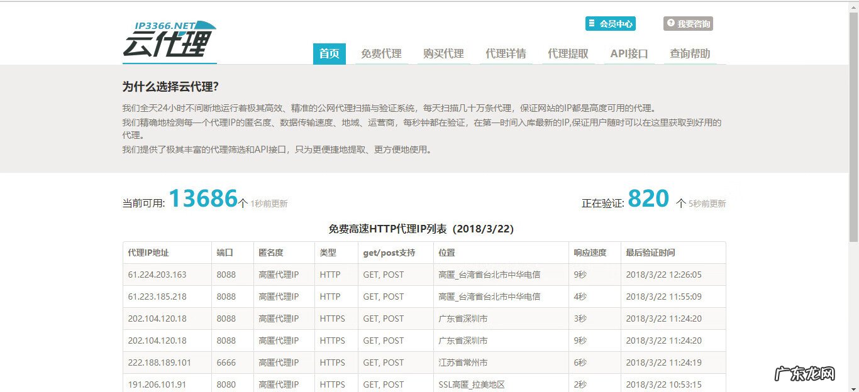Click the question mark icon on 我要咨询

pos(670,23)
